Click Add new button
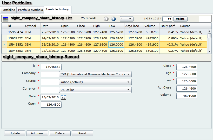 point(37,133)
